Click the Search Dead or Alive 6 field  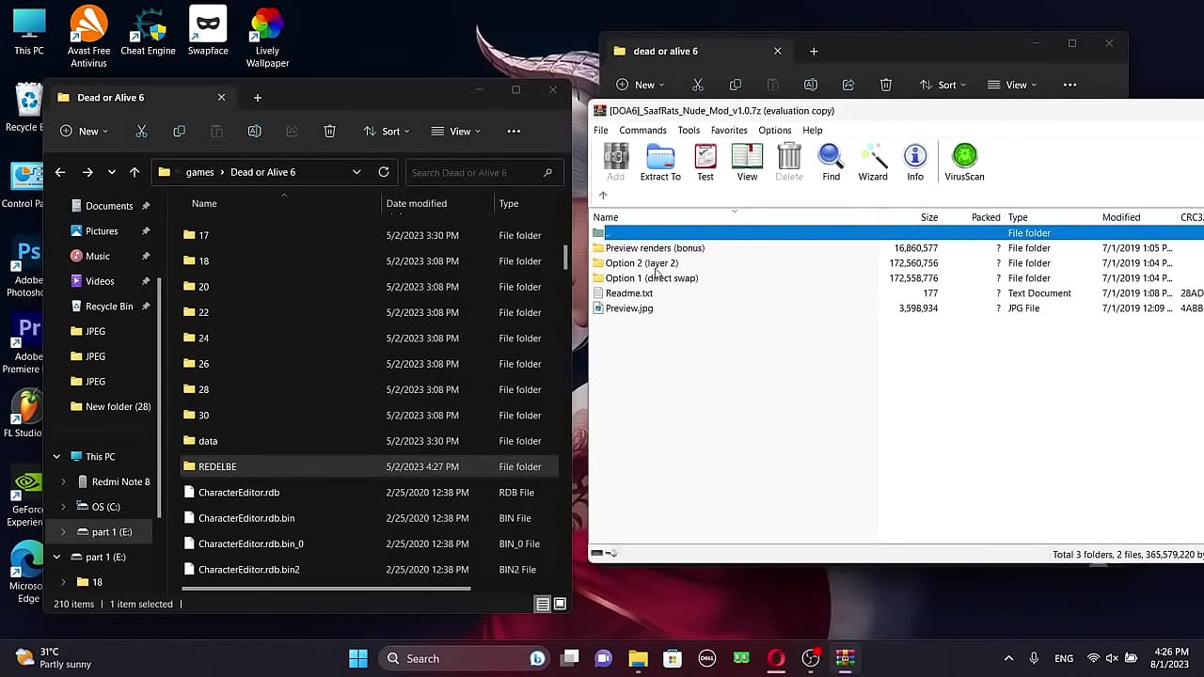pos(475,172)
